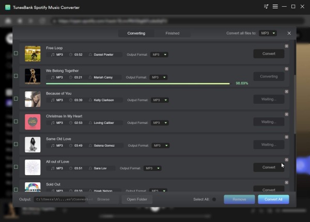Click the Remove button
This screenshot has width=310, height=222.
click(239, 199)
